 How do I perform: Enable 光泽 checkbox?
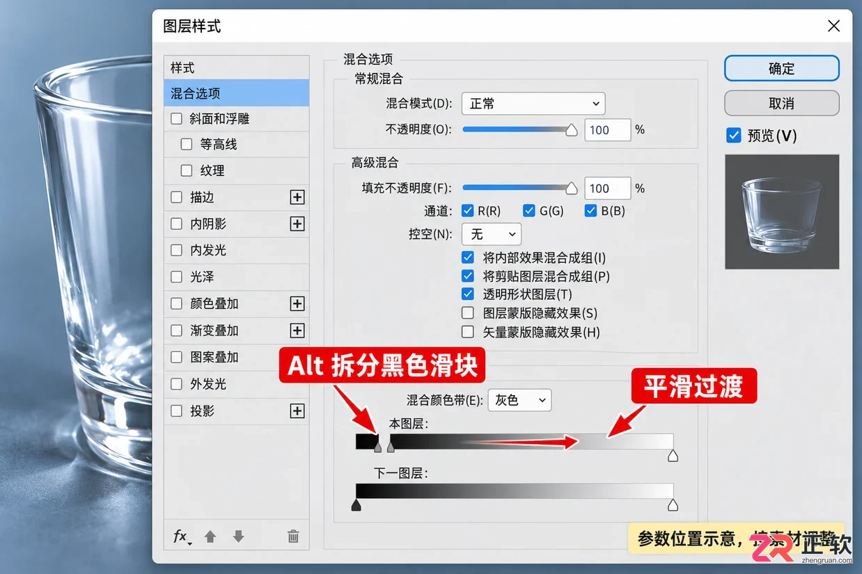click(x=176, y=277)
